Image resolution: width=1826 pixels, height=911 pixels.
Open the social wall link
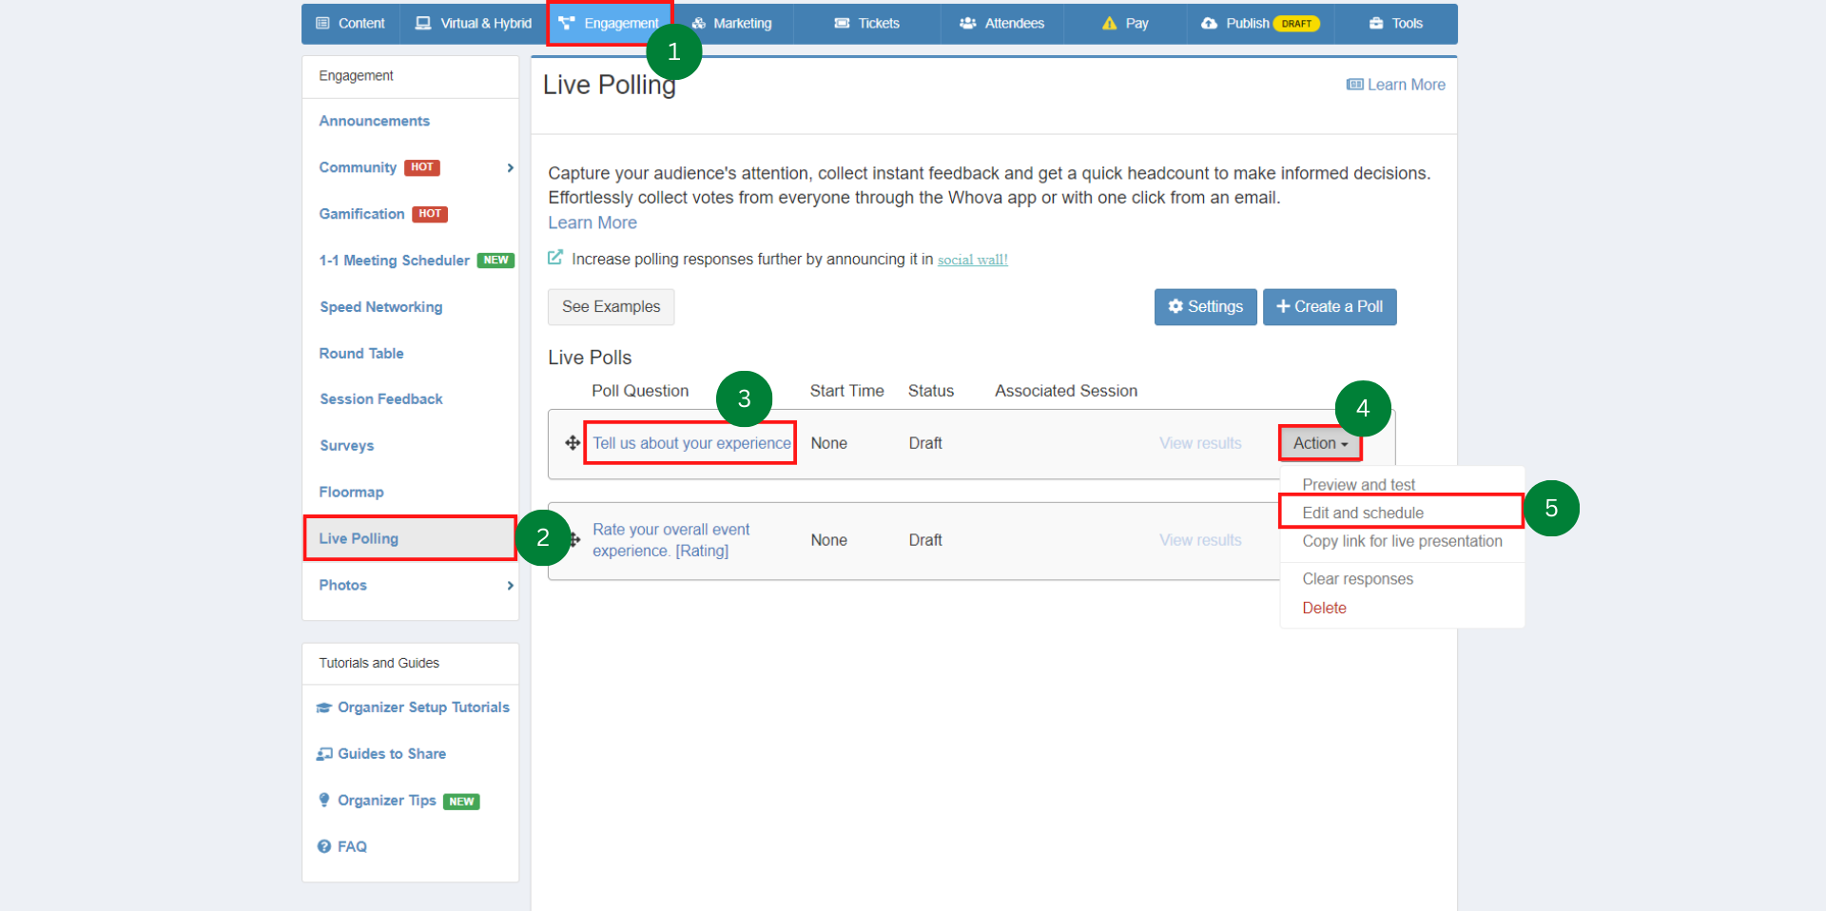972,260
